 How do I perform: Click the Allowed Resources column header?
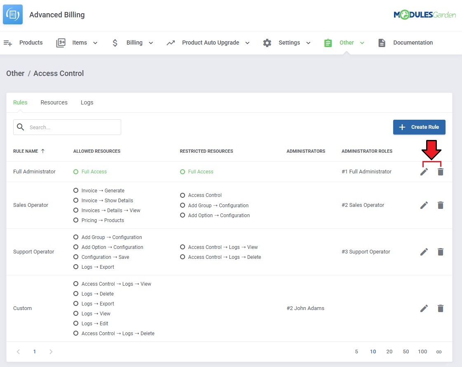coord(97,151)
